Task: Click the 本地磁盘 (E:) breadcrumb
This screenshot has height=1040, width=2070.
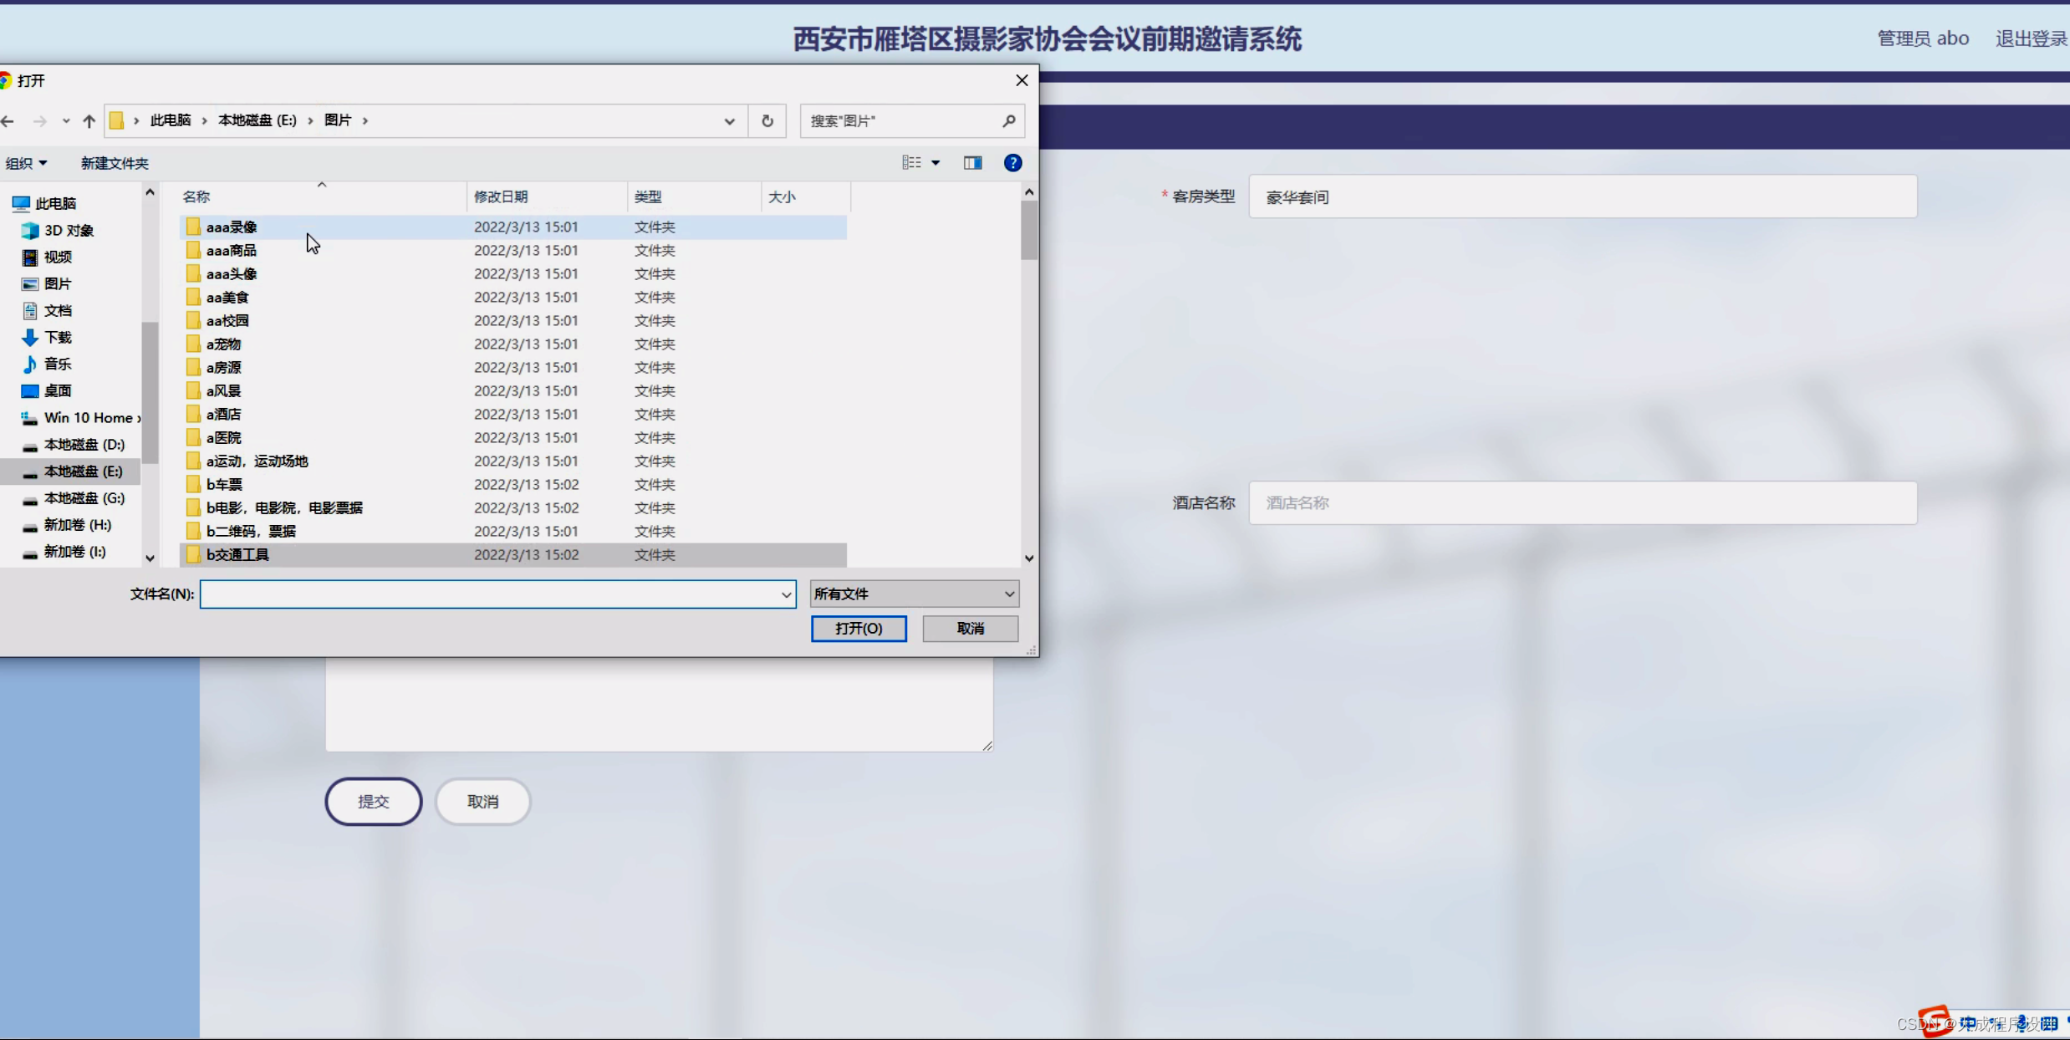Action: coord(257,120)
